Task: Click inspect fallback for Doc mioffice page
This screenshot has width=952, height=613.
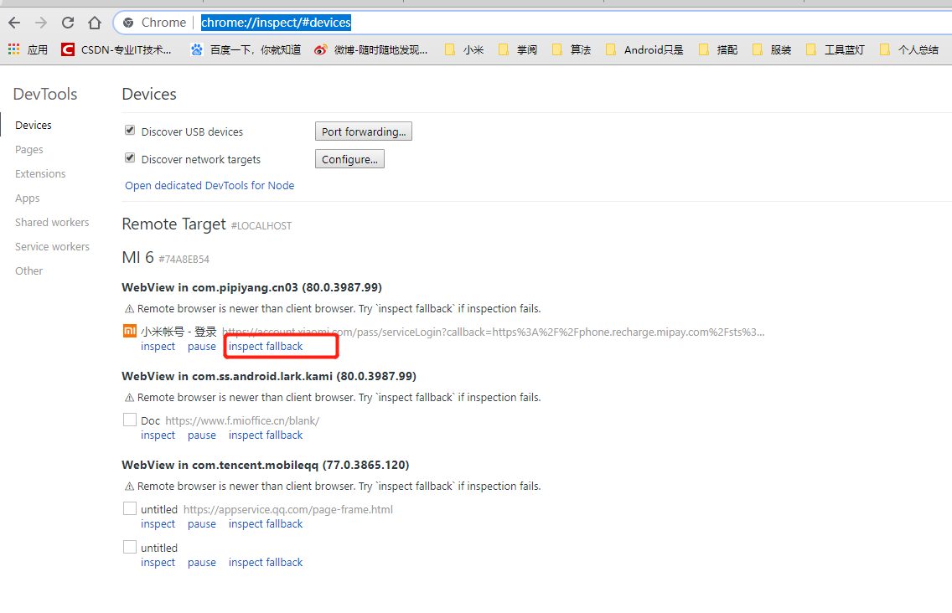Action: point(266,435)
